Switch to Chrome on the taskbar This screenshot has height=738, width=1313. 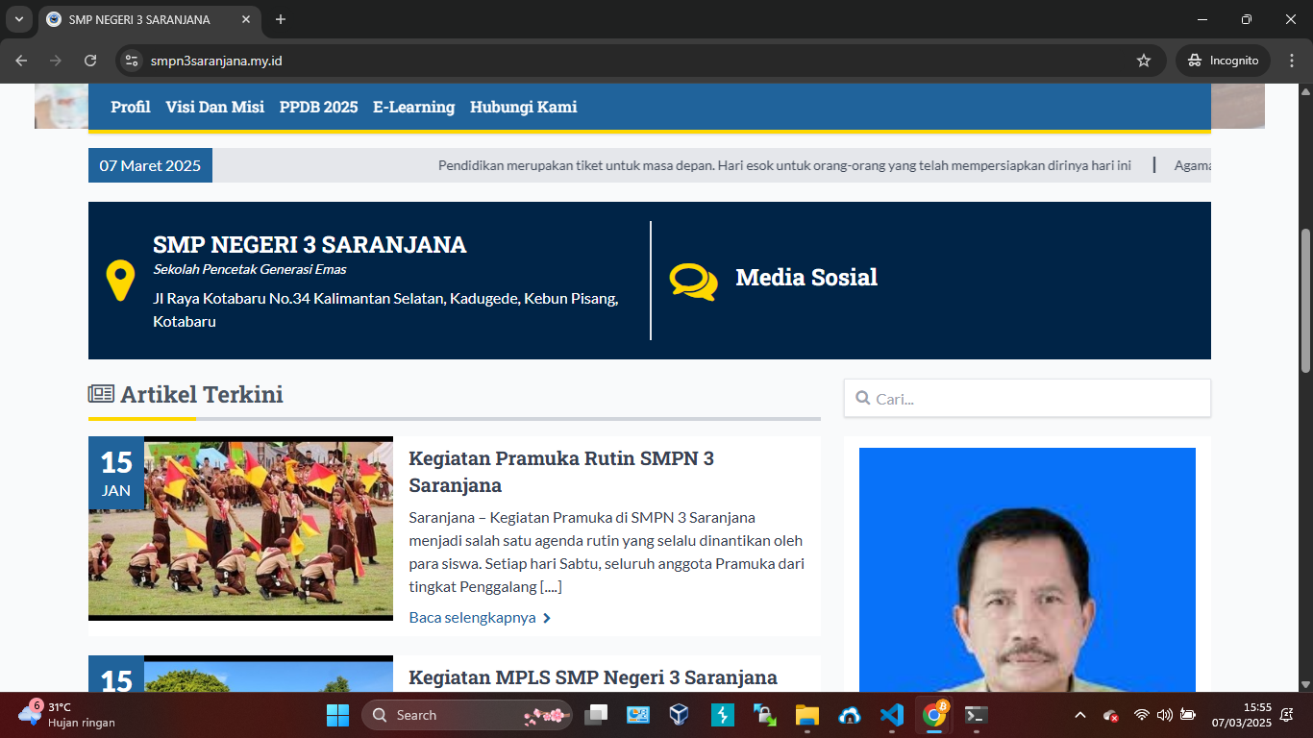coord(933,715)
